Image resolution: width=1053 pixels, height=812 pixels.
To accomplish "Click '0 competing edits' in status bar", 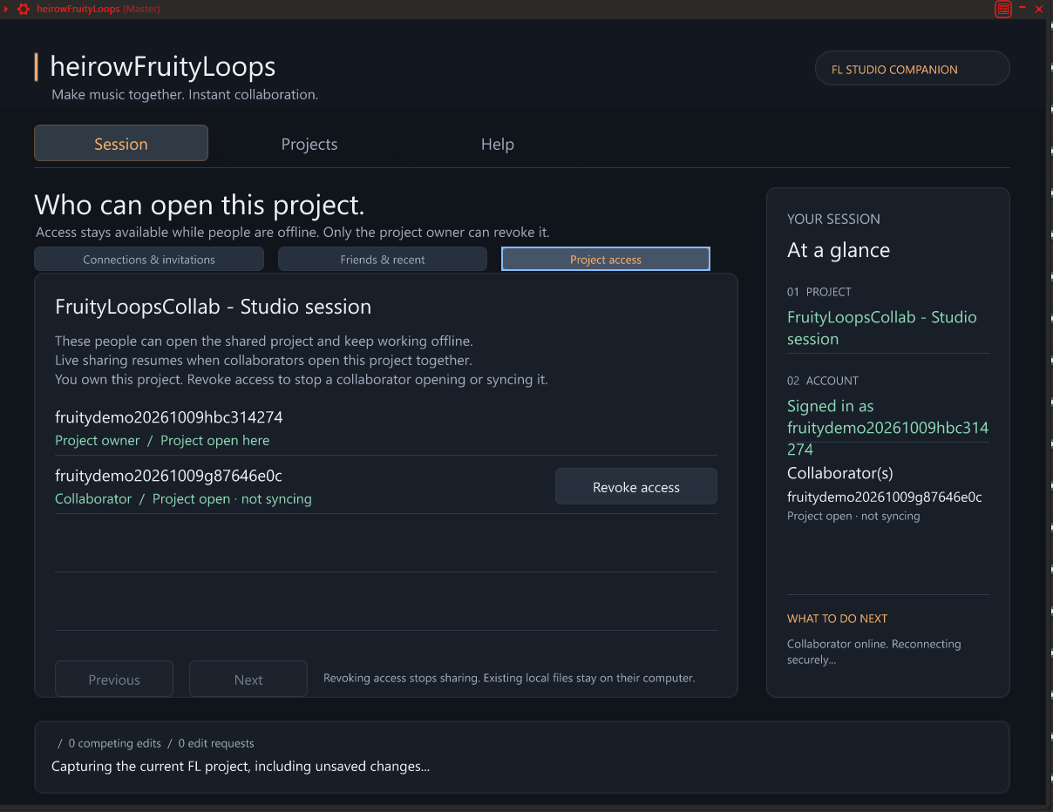I will (x=115, y=743).
